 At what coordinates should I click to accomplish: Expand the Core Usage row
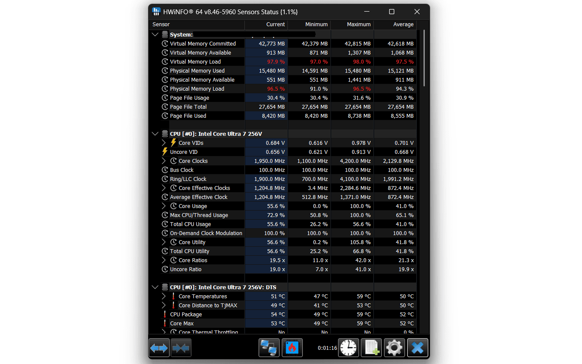(x=164, y=206)
